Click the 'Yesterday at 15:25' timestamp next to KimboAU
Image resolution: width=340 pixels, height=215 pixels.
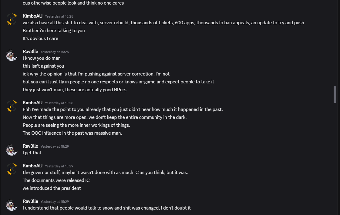pyautogui.click(x=59, y=16)
